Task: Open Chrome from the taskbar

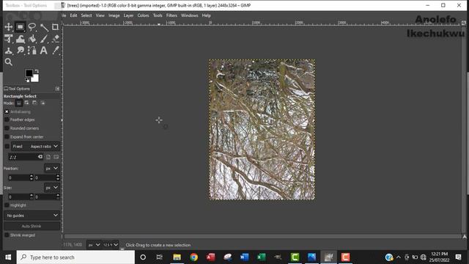Action: (x=193, y=257)
